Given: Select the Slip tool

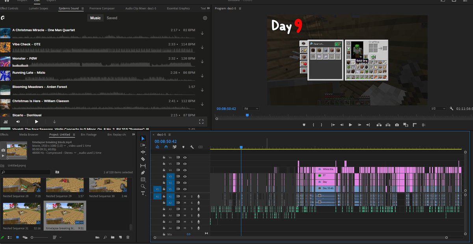Looking at the screenshot, I should [143, 166].
